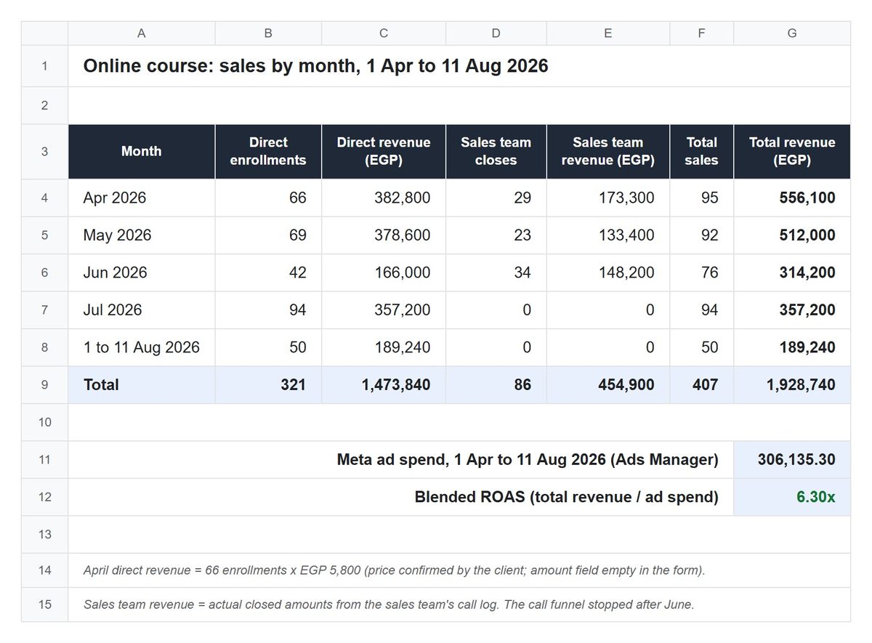Click the "Direct enrollments" header cell
Screen dimensions: 872x643
pos(268,151)
